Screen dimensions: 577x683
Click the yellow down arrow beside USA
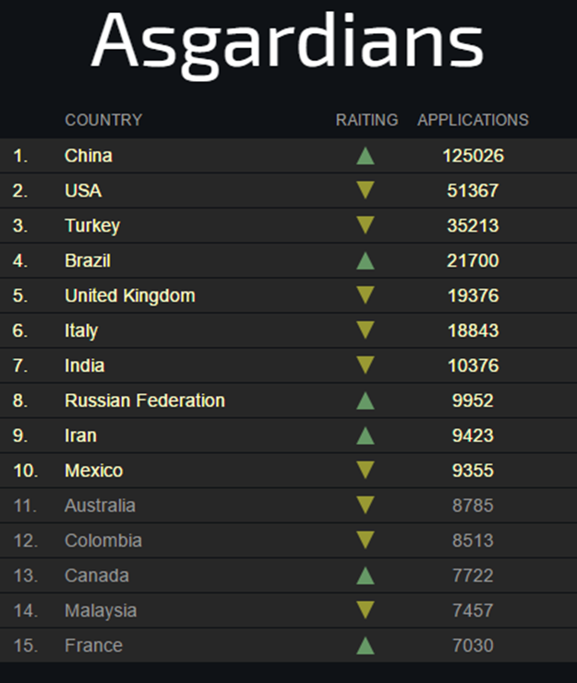pyautogui.click(x=366, y=191)
